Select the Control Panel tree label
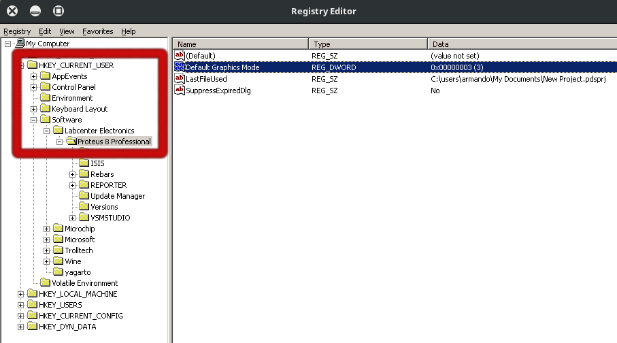Screen dimensions: 617x343 73,87
